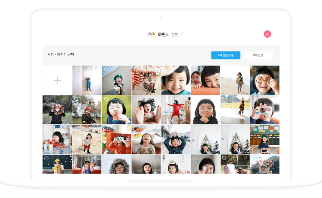Select the circle on the fur hood photo
Screen dimensions: 322x198
pyautogui.click(x=106, y=158)
